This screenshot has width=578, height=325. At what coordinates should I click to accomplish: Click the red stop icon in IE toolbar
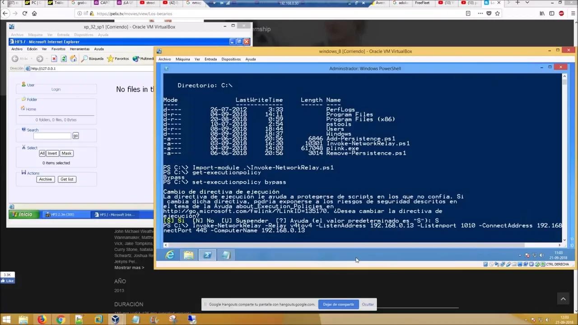point(54,58)
